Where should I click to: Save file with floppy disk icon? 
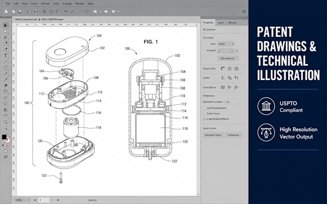tap(20, 12)
